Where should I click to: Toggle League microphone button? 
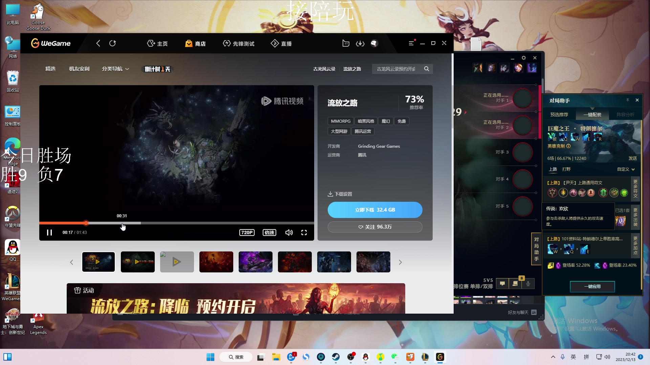tap(528, 284)
